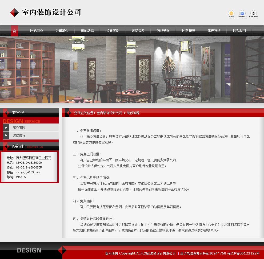The width and height of the screenshot is (264, 259).
Task: Open the 我要装修 page
Action: pyautogui.click(x=214, y=31)
